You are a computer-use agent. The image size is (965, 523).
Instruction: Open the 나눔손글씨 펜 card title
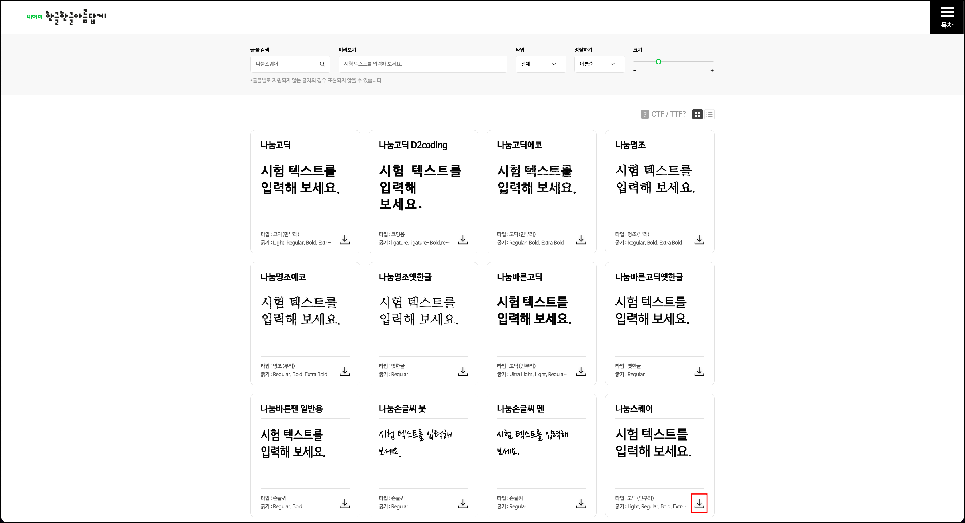520,408
